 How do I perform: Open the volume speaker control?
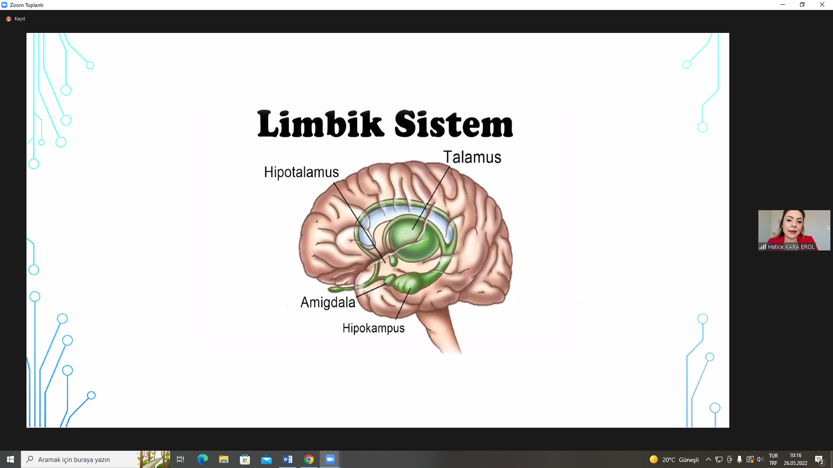(760, 459)
